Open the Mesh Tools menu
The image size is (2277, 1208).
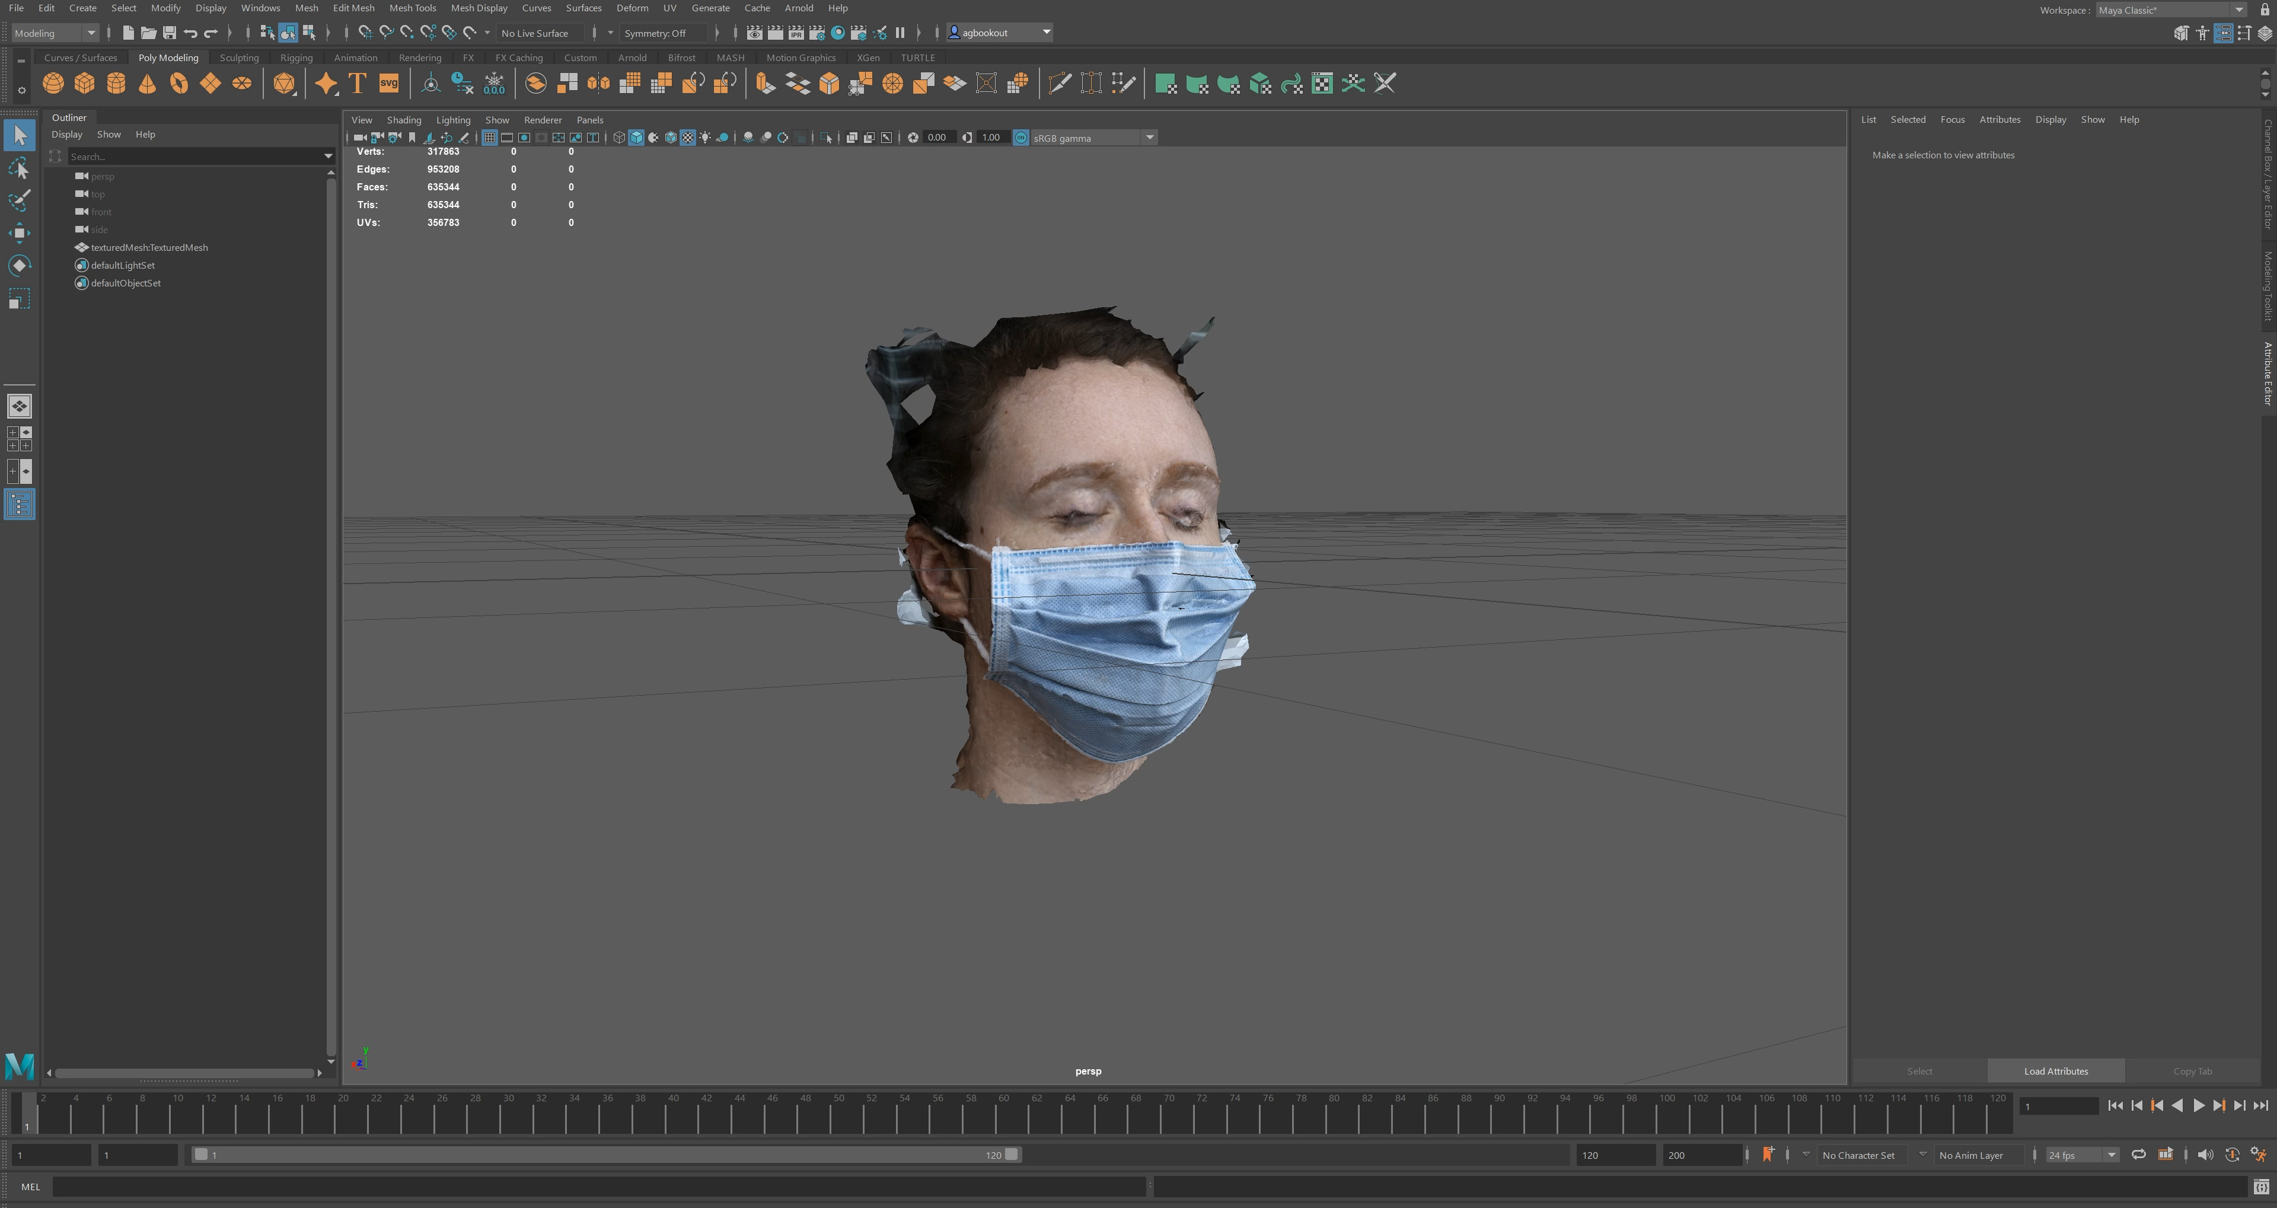(x=412, y=8)
